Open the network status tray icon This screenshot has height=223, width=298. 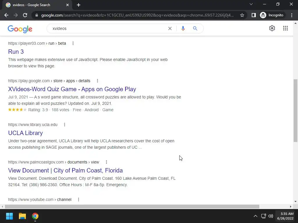click(263, 216)
